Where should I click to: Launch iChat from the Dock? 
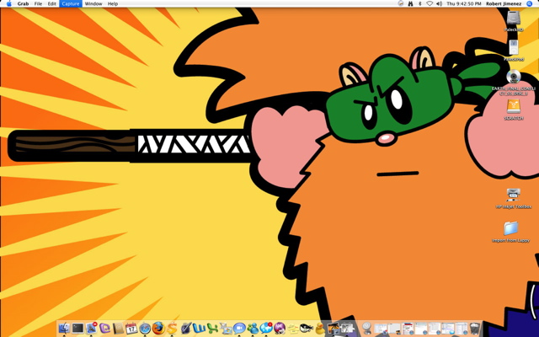pyautogui.click(x=239, y=329)
